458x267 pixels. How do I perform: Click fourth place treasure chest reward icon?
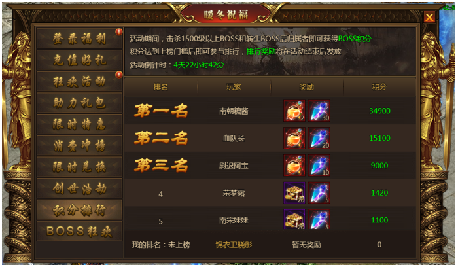pos(294,192)
